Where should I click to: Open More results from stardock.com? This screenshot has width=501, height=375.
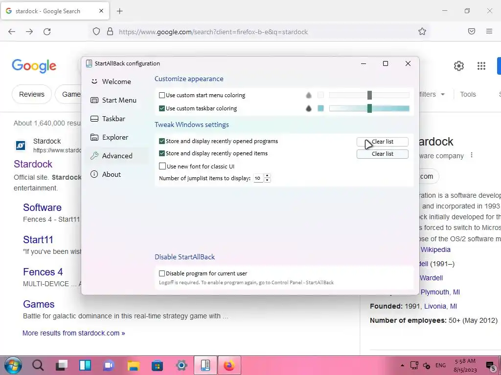pos(73,333)
